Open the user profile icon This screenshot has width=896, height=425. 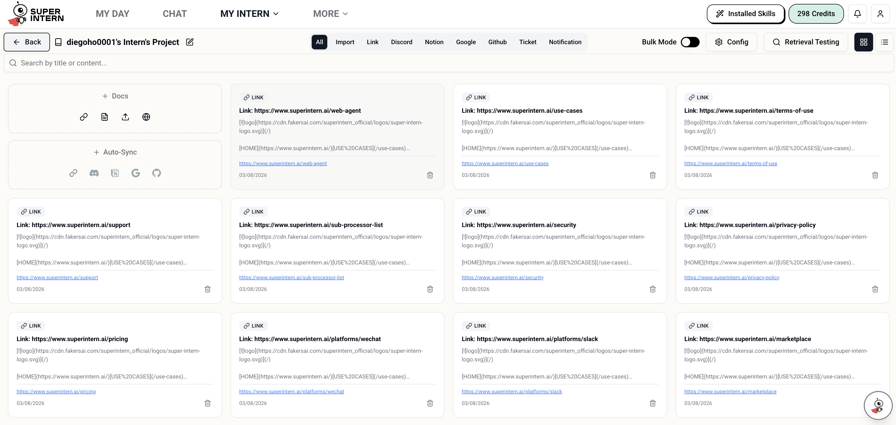click(880, 14)
